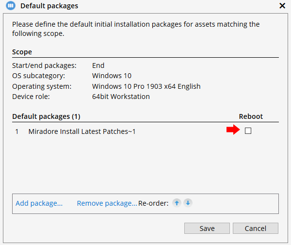Click the Miradore logo icon in title bar

[11, 6]
